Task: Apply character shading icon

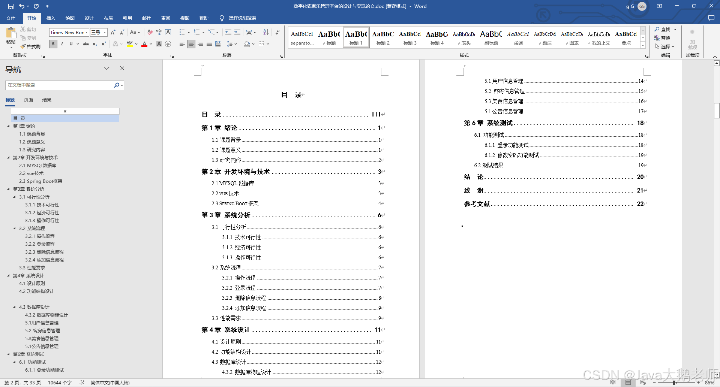Action: click(x=159, y=44)
